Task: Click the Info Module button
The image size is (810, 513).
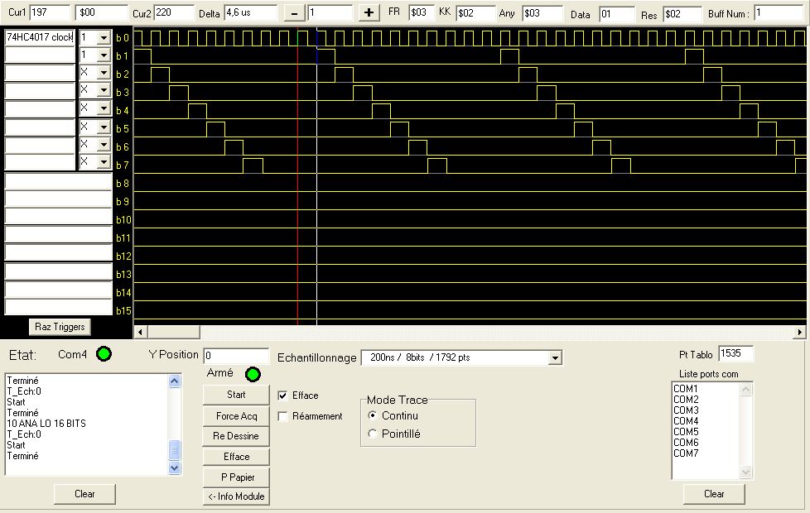Action: point(236,496)
